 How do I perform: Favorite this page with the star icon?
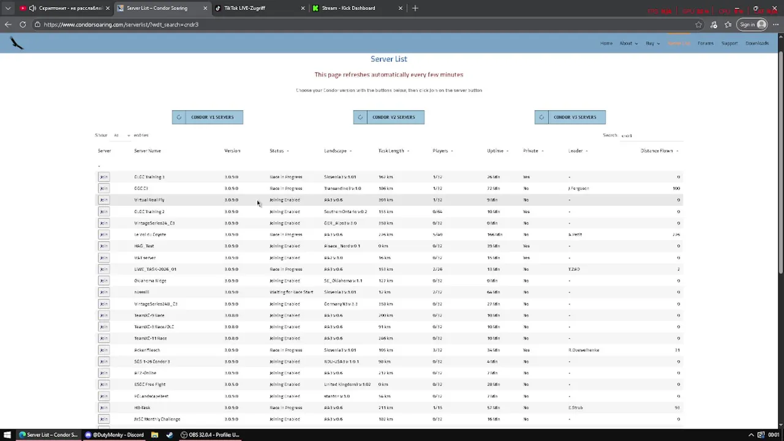coord(699,24)
